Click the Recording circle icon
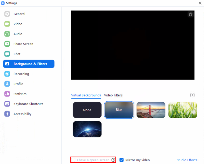This screenshot has width=204, height=164. point(7,74)
